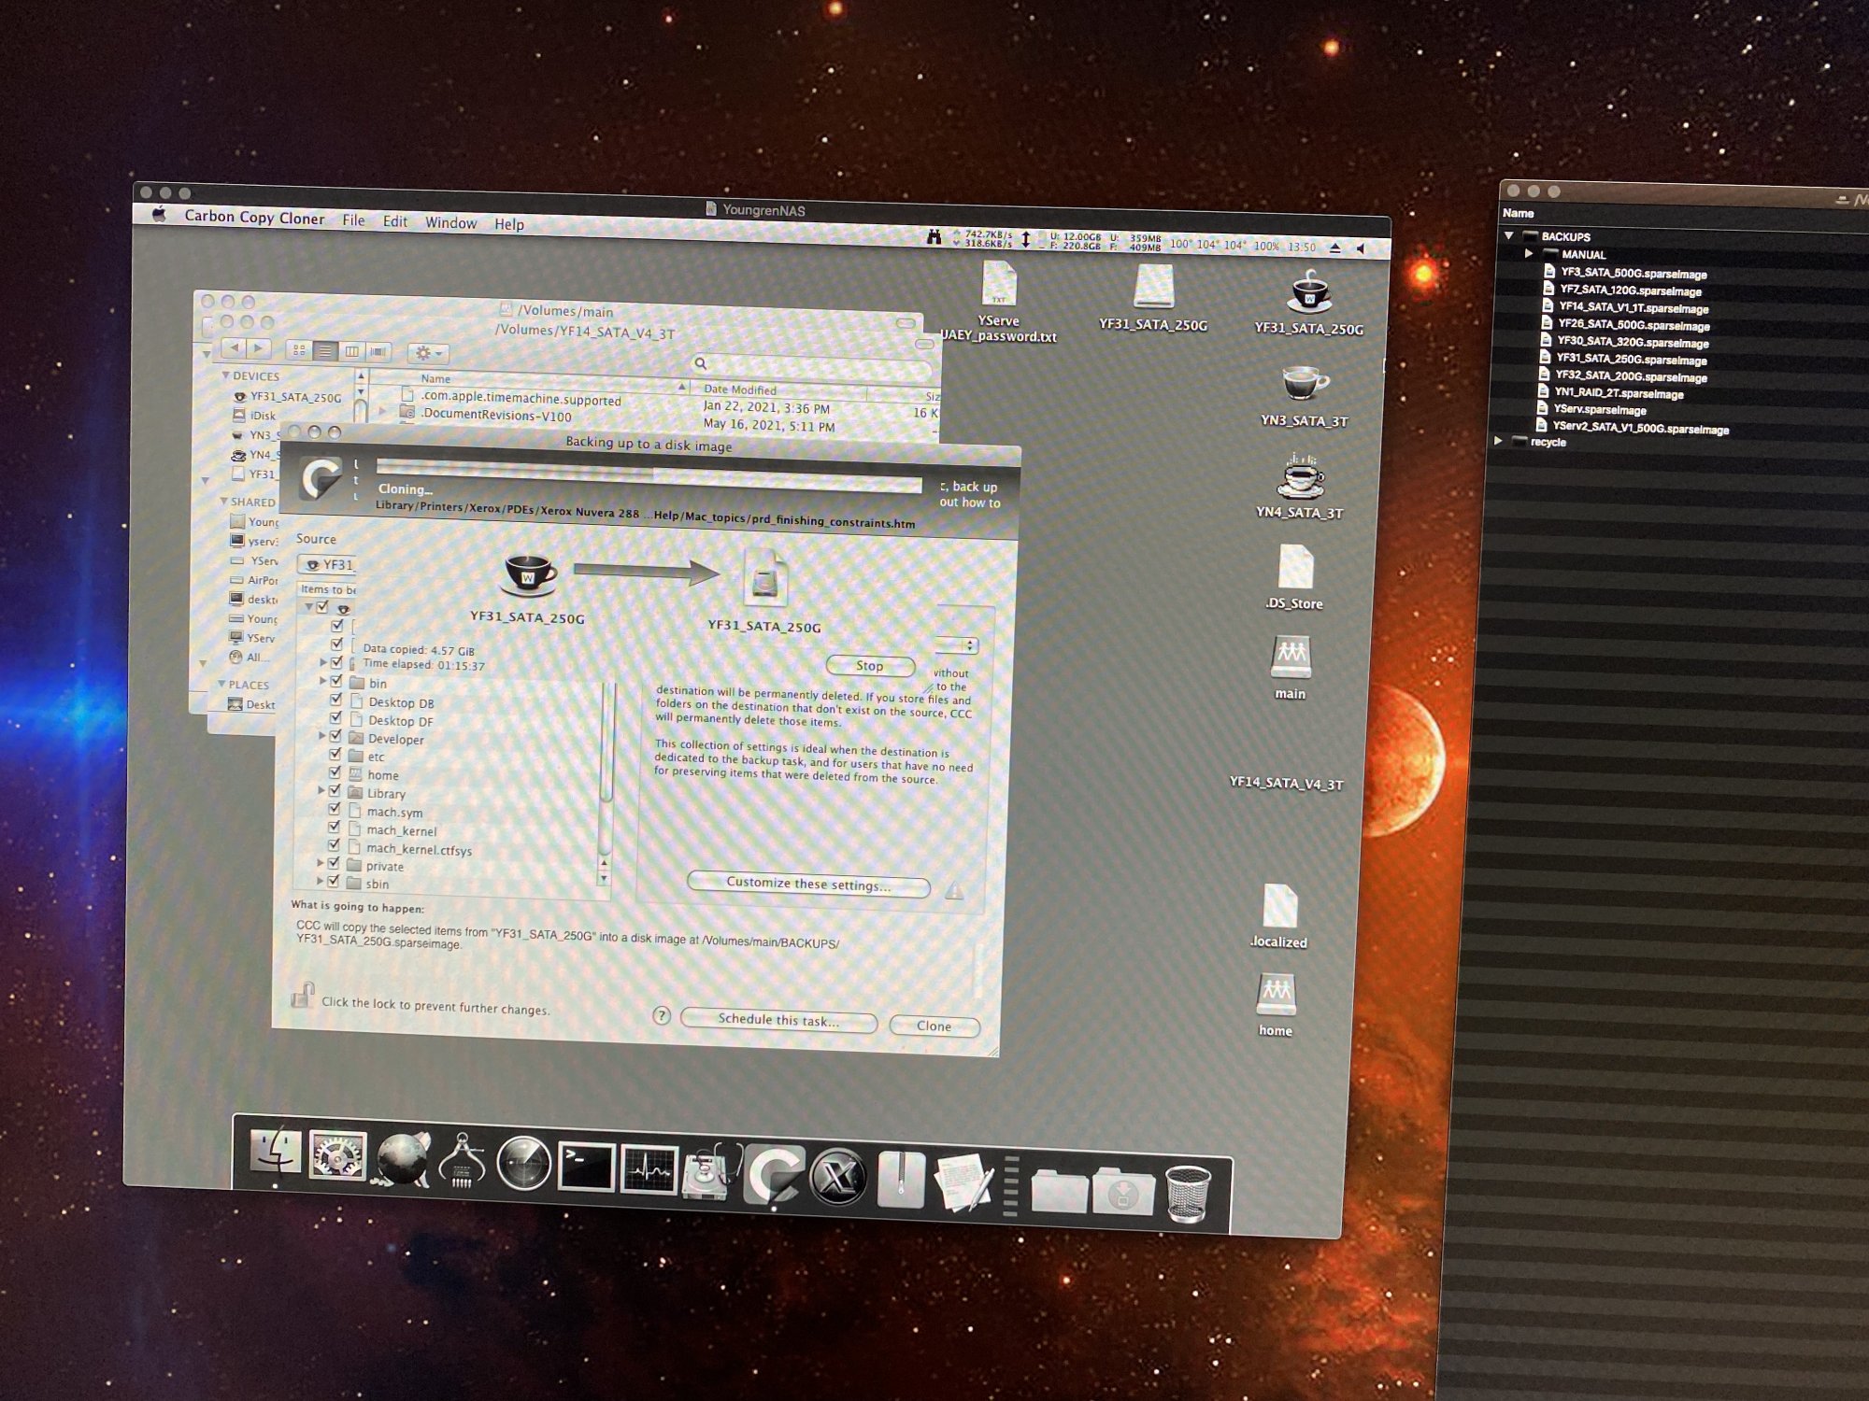Expand the recycle folder in right window
This screenshot has width=1869, height=1401.
pos(1498,440)
